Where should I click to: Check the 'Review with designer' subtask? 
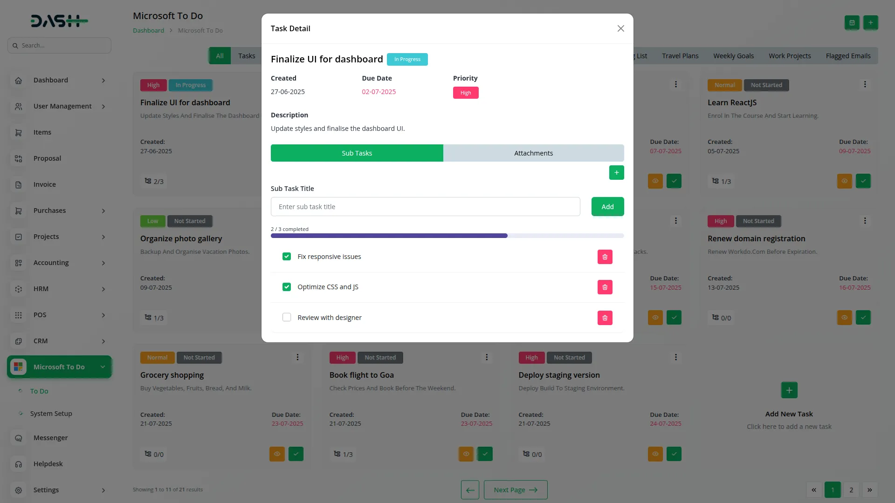pyautogui.click(x=287, y=317)
